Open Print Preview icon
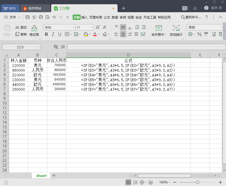The image size is (226, 186). (47, 17)
